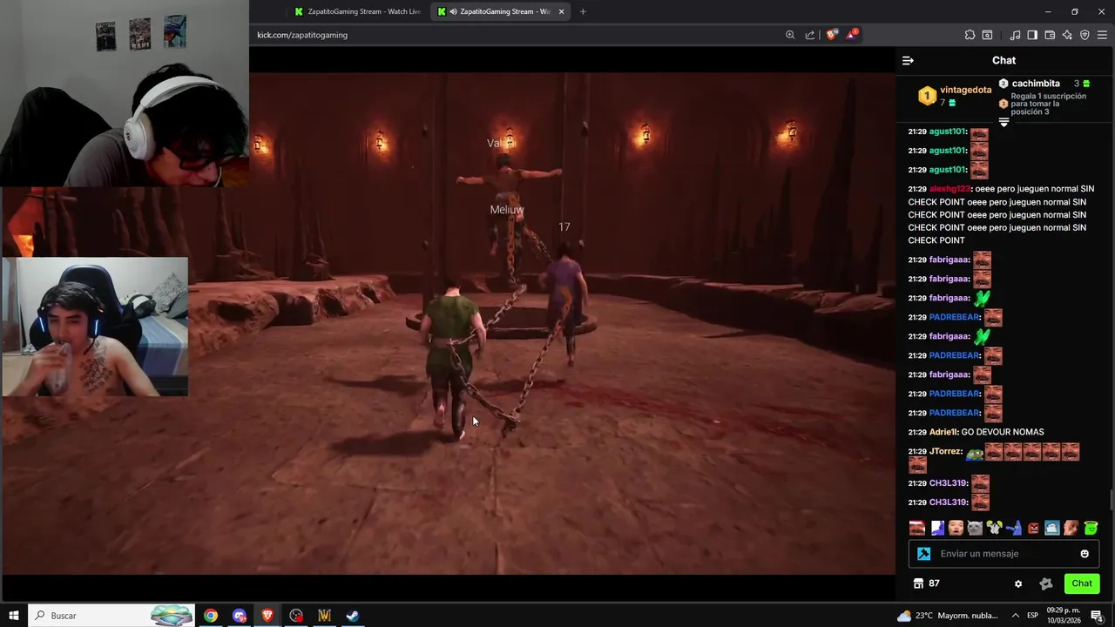Viewport: 1115px width, 627px height.
Task: Switch to the first ZapatitoGaming Stream tab
Action: tap(357, 11)
